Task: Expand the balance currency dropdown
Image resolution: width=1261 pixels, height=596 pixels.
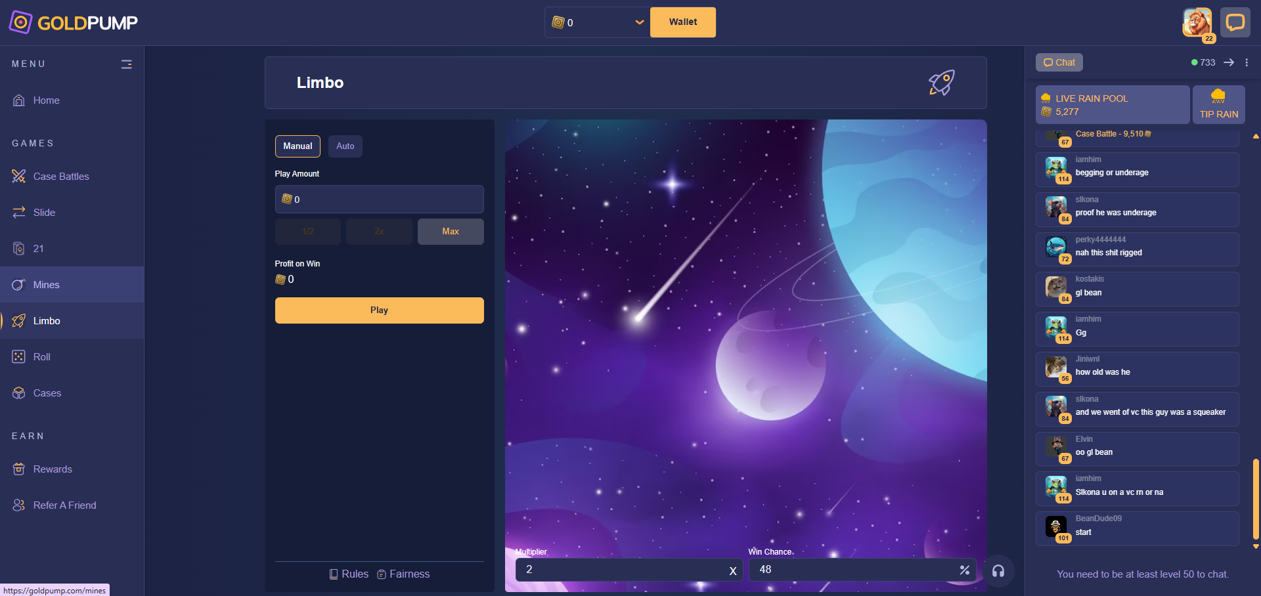Action: pos(639,22)
